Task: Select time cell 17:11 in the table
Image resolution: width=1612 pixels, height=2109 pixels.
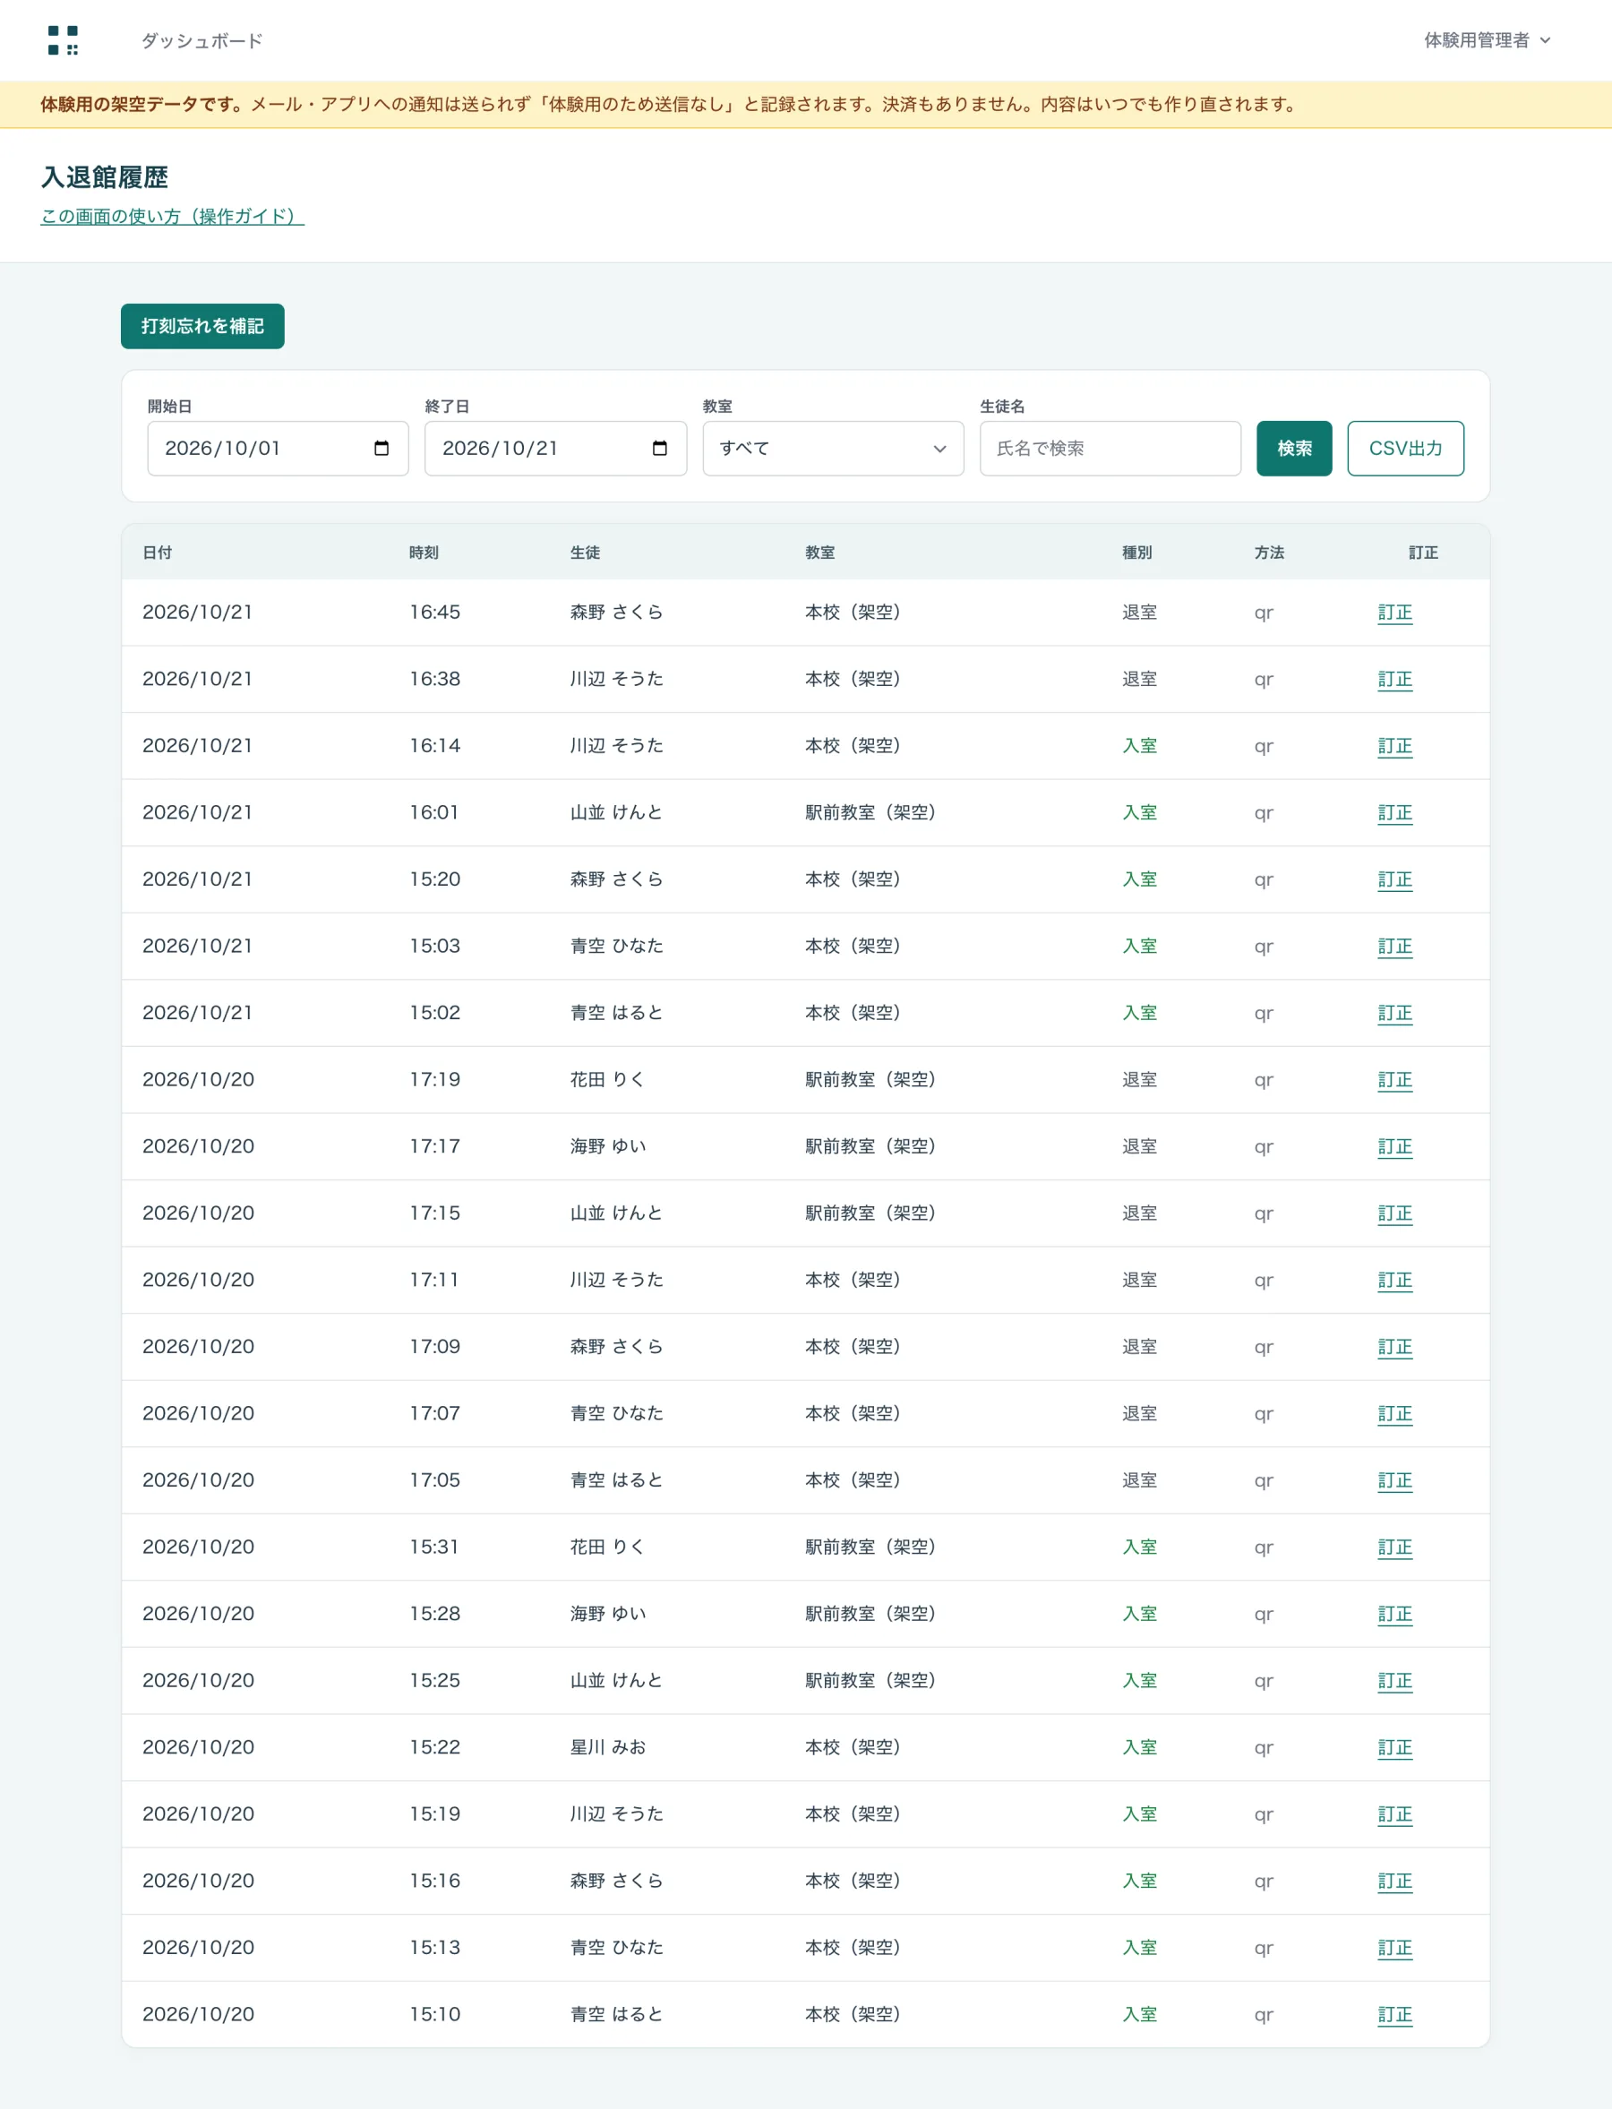Action: [434, 1280]
